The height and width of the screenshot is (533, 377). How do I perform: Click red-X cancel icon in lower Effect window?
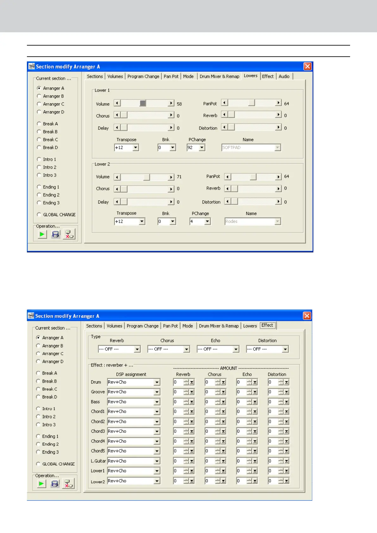(68, 484)
